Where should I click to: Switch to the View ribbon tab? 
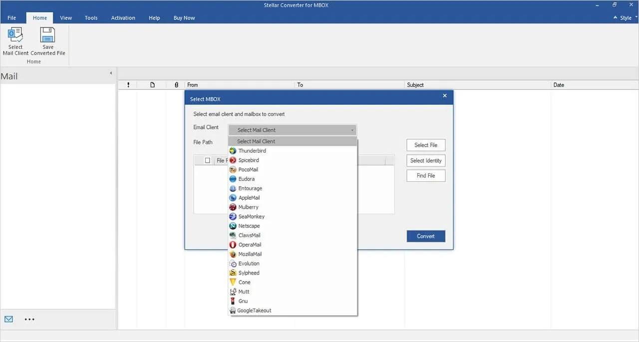[65, 17]
